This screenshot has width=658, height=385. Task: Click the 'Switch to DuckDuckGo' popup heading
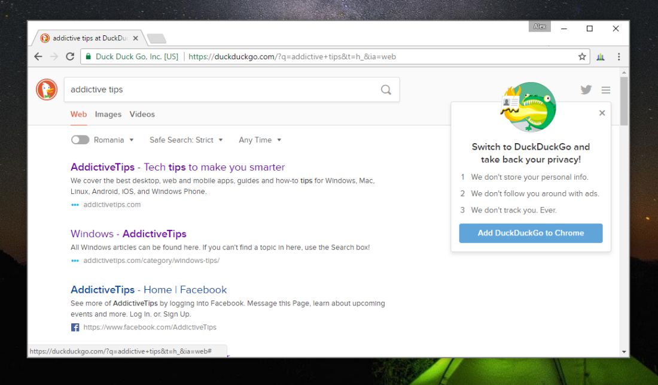531,153
